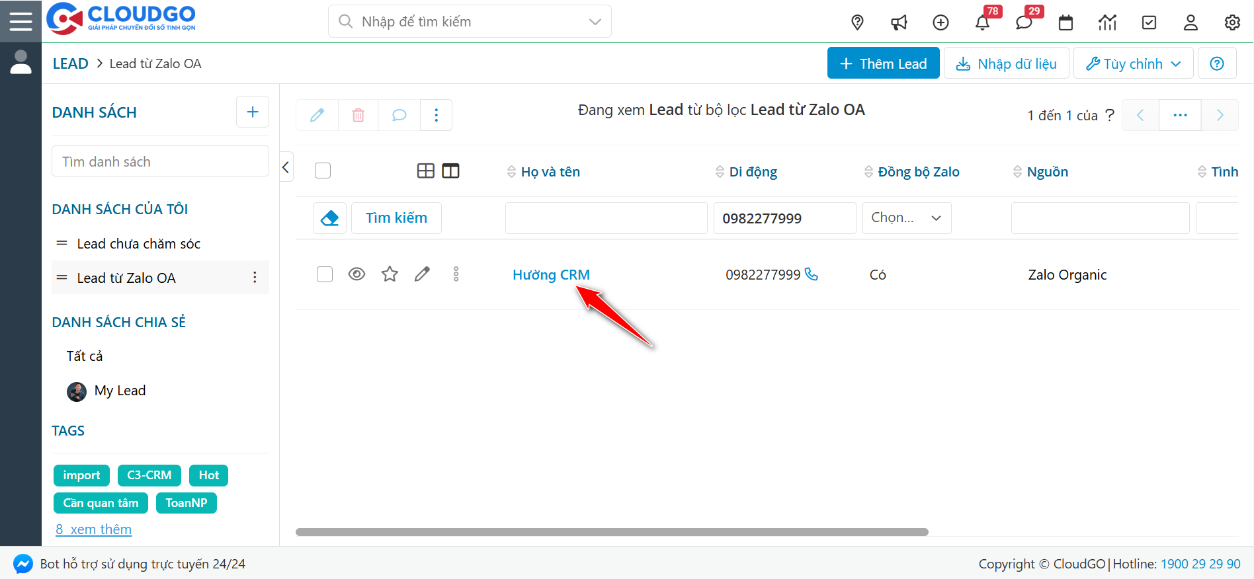Open the notifications bell icon
Viewport: 1254px width, 579px height.
coord(982,22)
